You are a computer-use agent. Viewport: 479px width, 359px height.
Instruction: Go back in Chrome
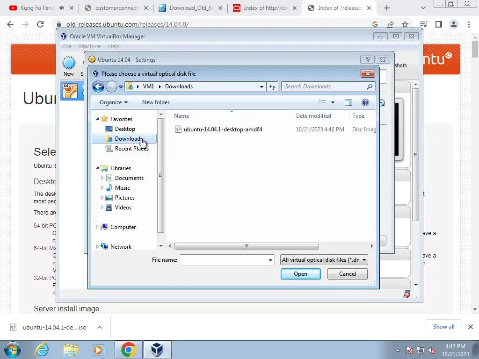[10, 24]
